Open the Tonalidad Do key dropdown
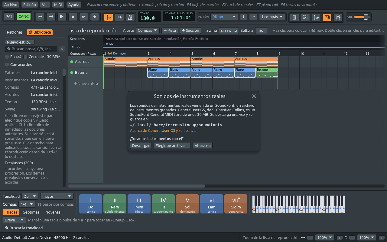Viewport: 387px width, 242px height. 30,196
